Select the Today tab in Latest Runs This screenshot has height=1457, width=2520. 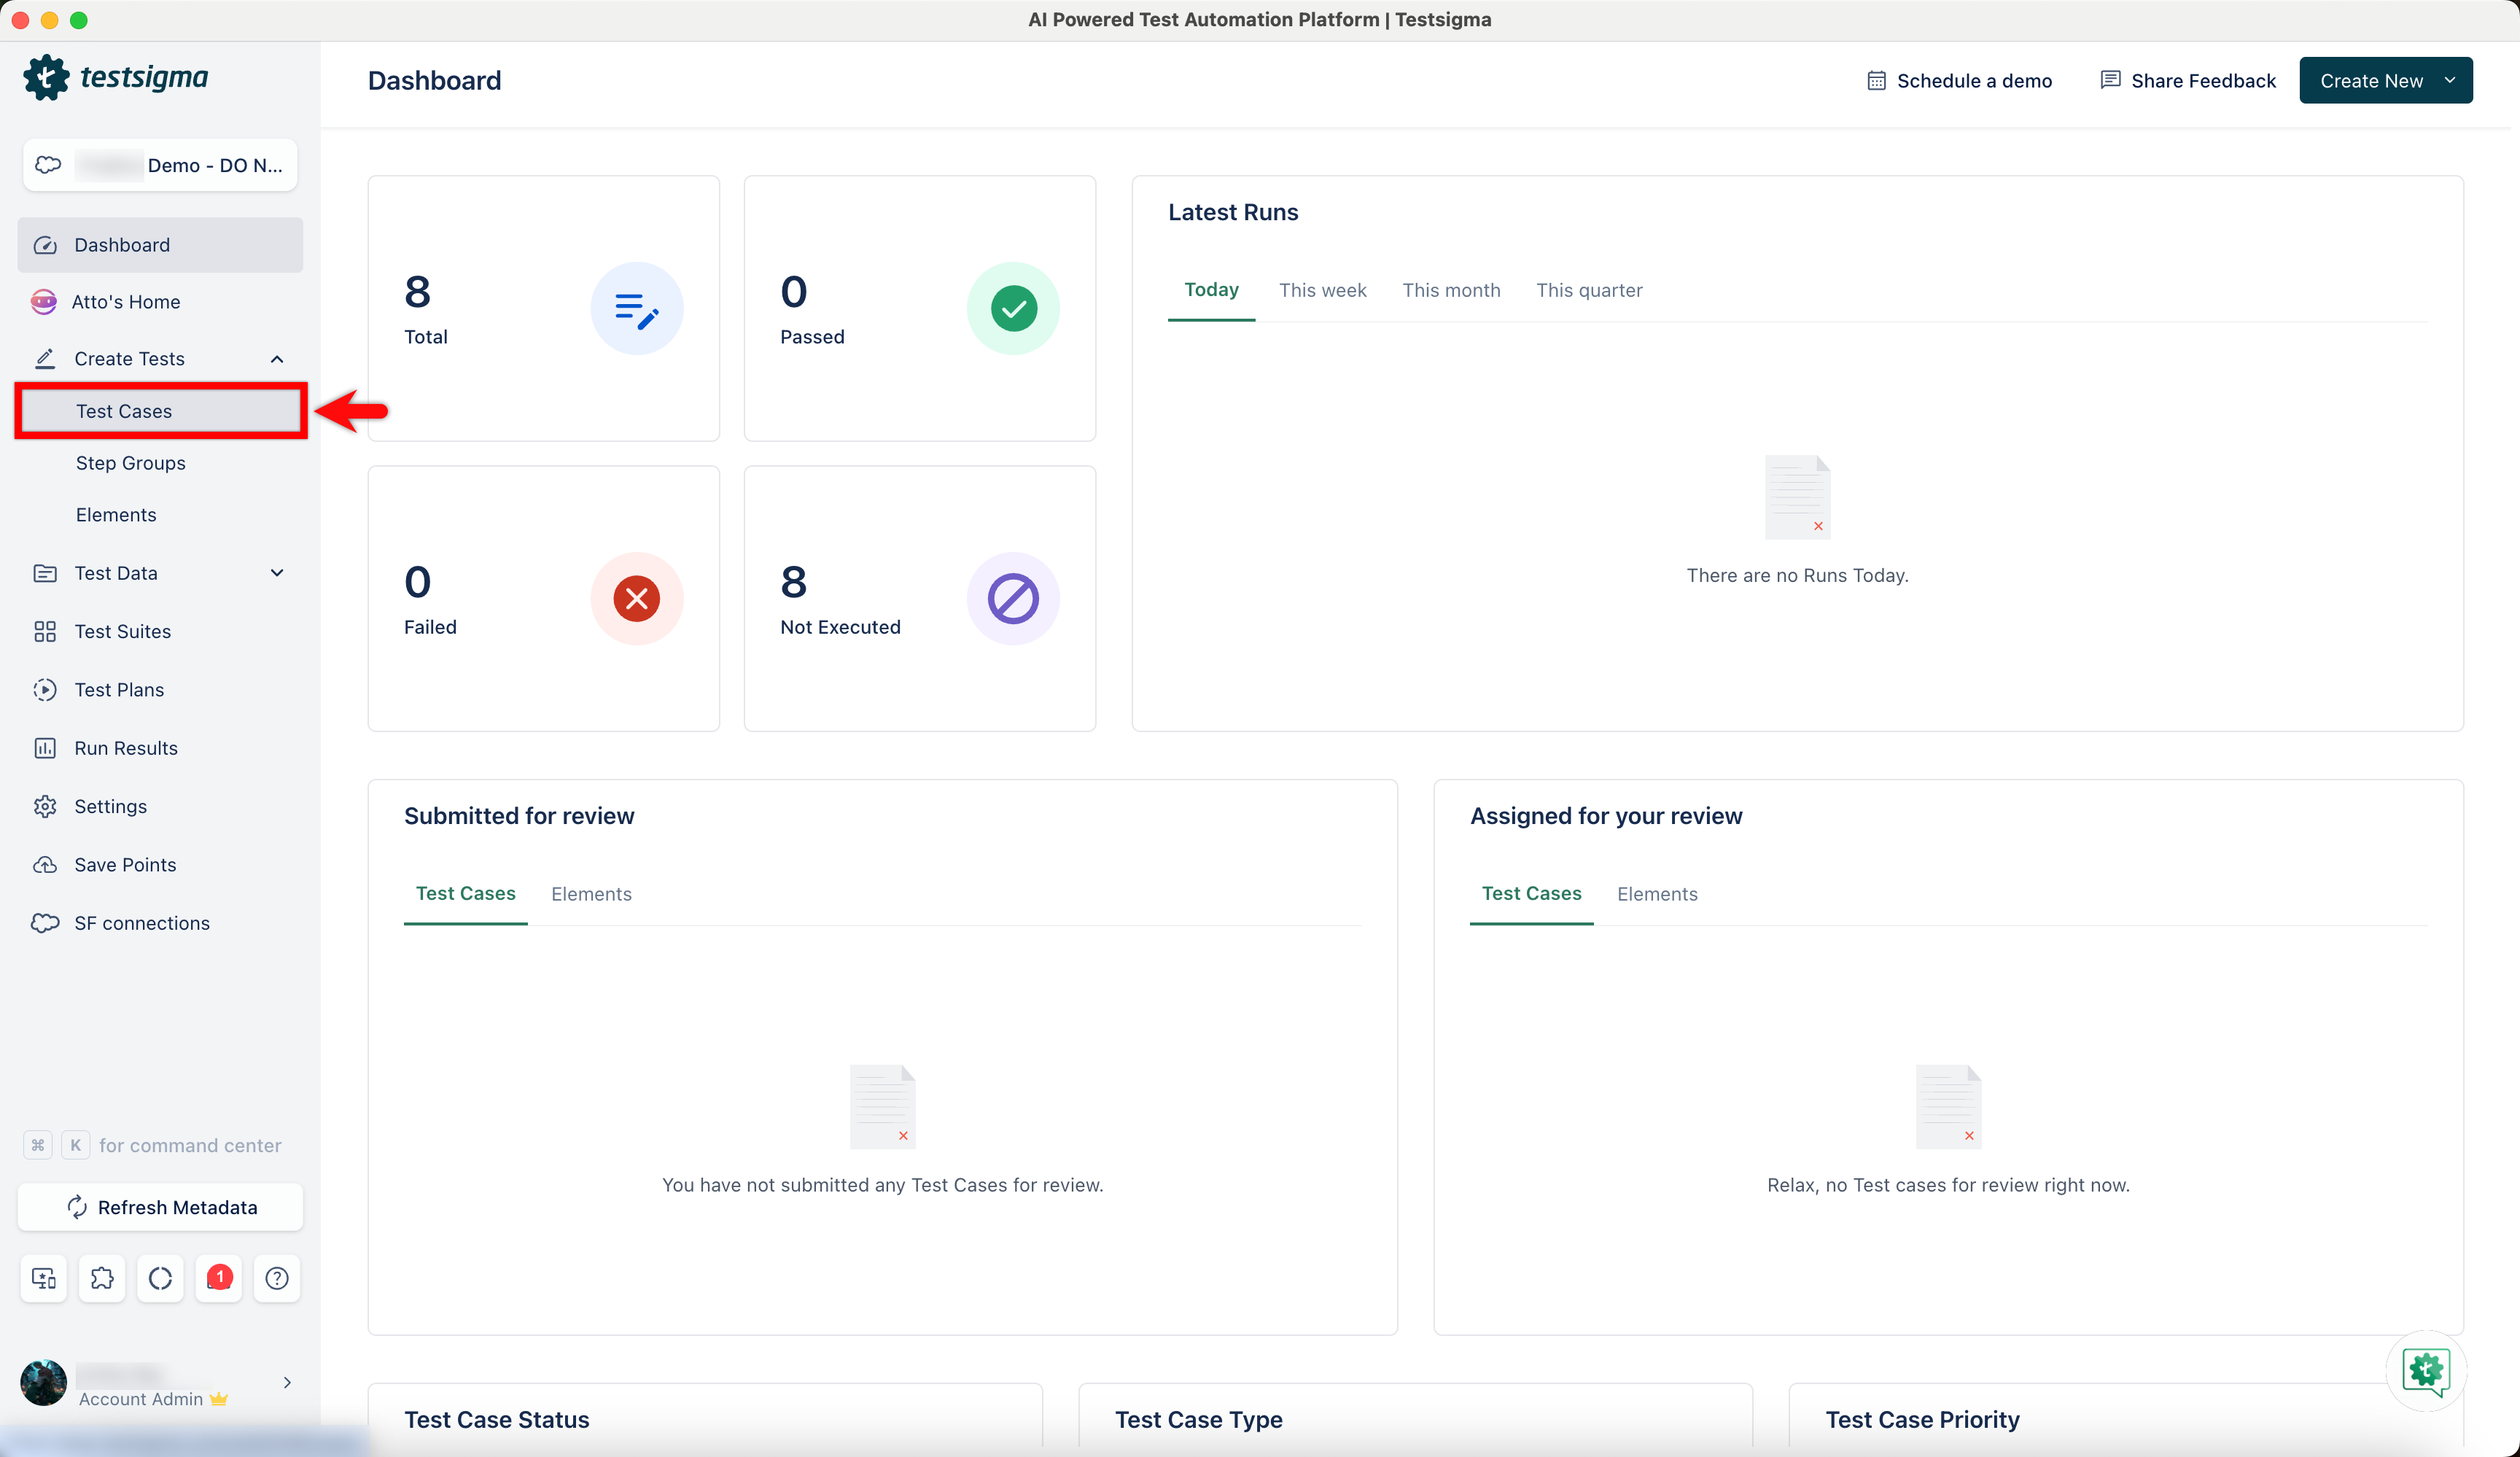[1211, 290]
